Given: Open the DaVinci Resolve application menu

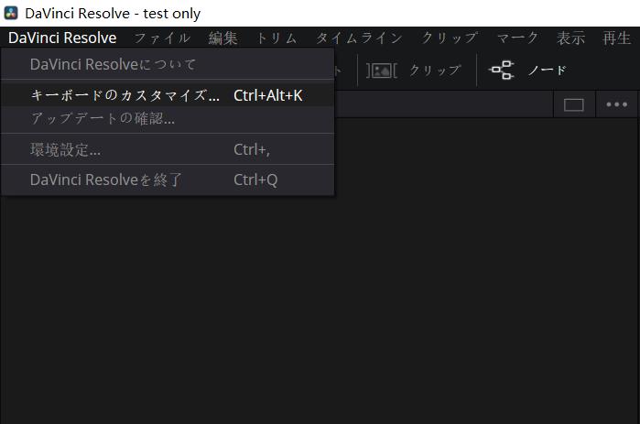Looking at the screenshot, I should [62, 38].
